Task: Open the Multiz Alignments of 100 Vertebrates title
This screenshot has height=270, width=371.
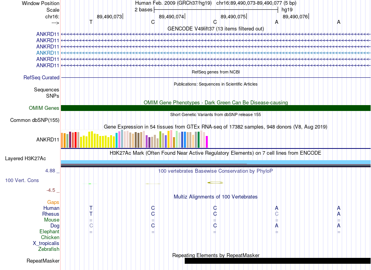Action: (216, 197)
